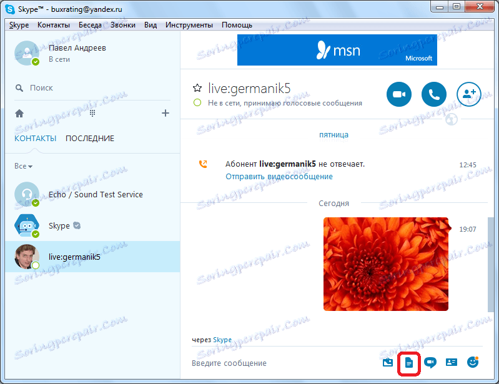This screenshot has height=384, width=499.
Task: Click the Skype link after 'через'
Action: [x=222, y=340]
